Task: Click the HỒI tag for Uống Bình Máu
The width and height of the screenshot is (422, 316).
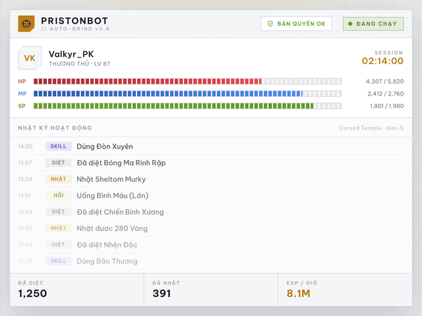Action: 59,196
